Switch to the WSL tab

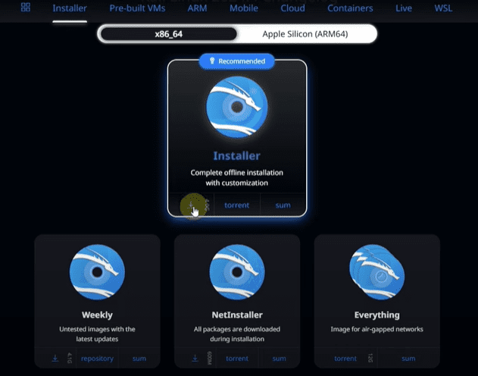point(443,8)
